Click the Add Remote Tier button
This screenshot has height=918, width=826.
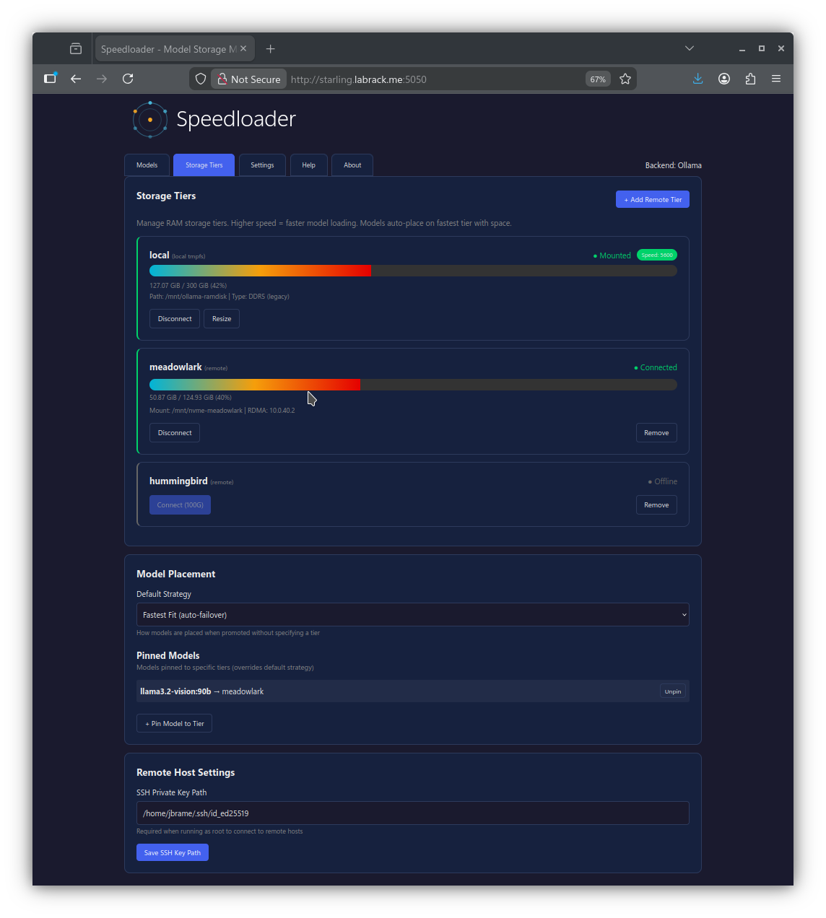coord(652,199)
